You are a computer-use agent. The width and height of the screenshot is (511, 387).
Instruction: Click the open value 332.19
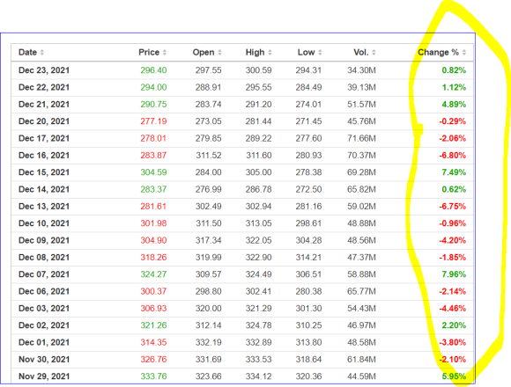(209, 342)
